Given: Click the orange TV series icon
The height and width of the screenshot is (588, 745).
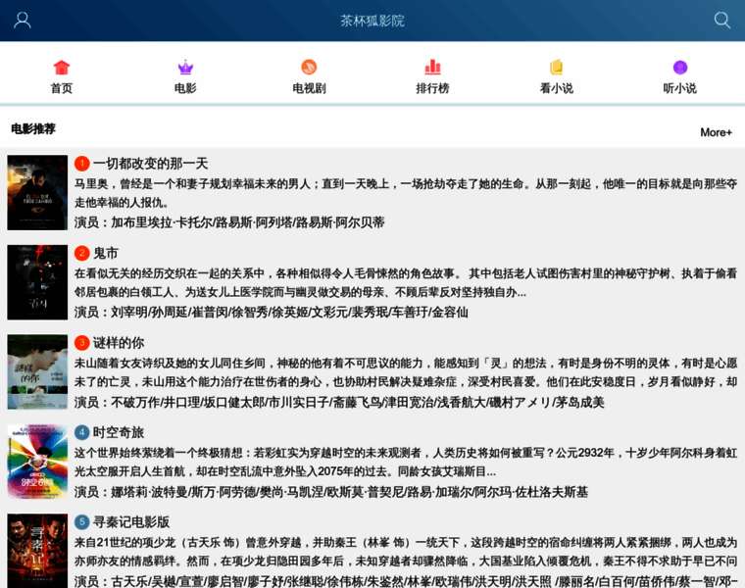Looking at the screenshot, I should (309, 68).
